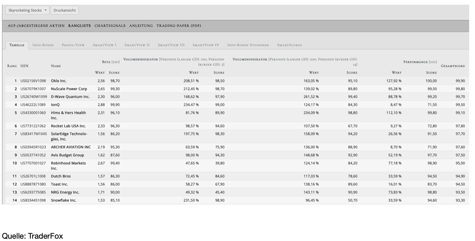
Task: Select ISIN US02156V1098
Action: [x=33, y=81]
